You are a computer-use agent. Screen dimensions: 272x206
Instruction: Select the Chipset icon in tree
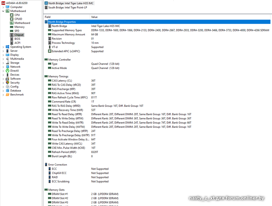12,35
